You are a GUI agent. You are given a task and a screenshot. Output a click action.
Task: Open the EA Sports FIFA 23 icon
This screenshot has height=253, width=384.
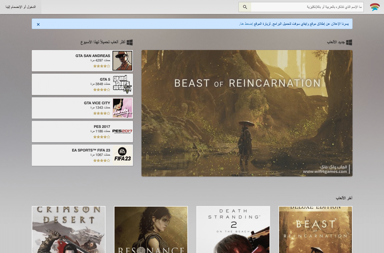tap(122, 155)
